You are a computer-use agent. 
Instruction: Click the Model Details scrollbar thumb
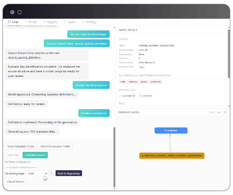[229, 54]
